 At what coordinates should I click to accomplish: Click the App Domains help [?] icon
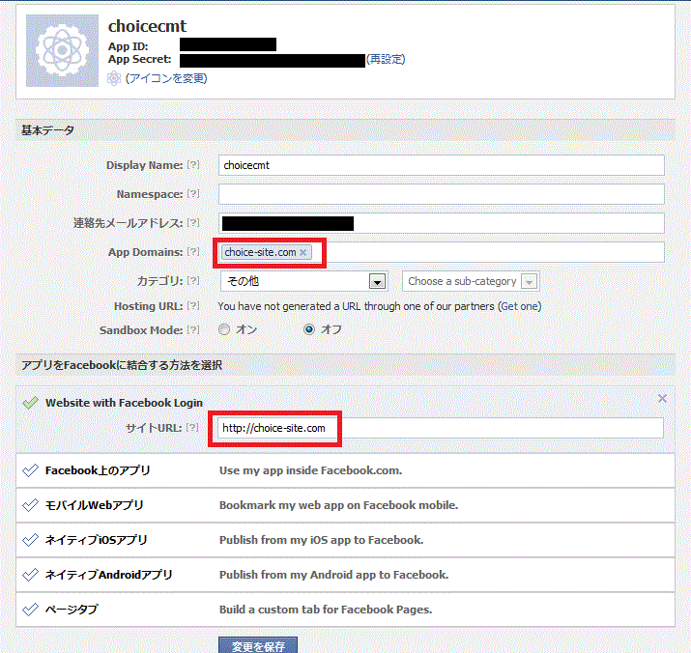pos(193,252)
